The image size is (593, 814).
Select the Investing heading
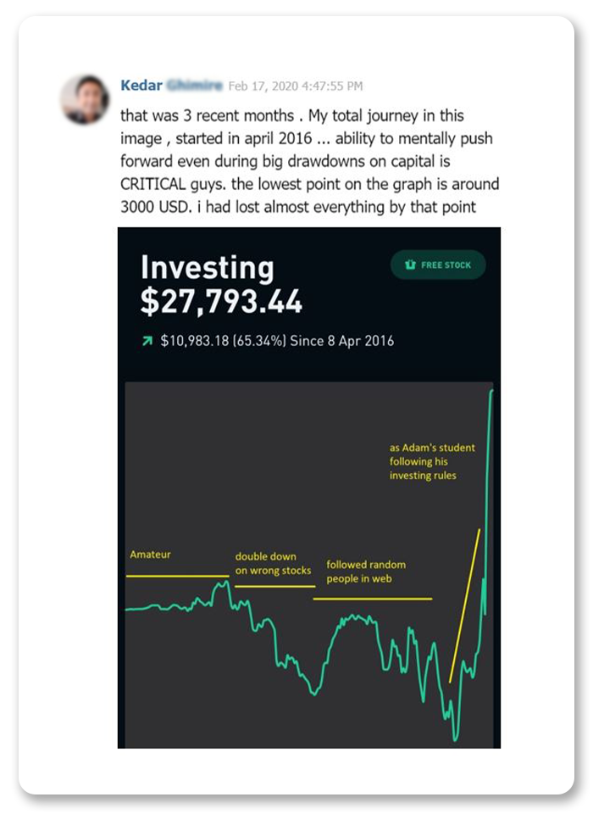pyautogui.click(x=207, y=268)
